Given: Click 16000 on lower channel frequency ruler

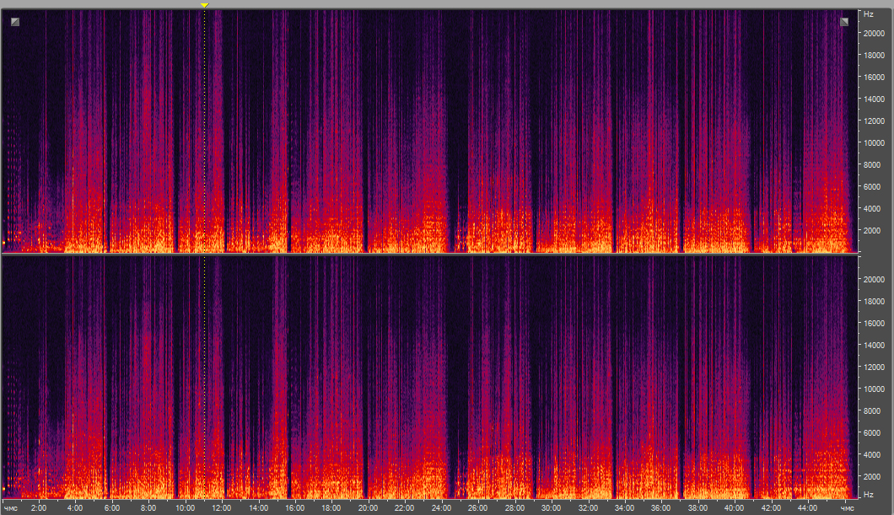Looking at the screenshot, I should tap(872, 324).
